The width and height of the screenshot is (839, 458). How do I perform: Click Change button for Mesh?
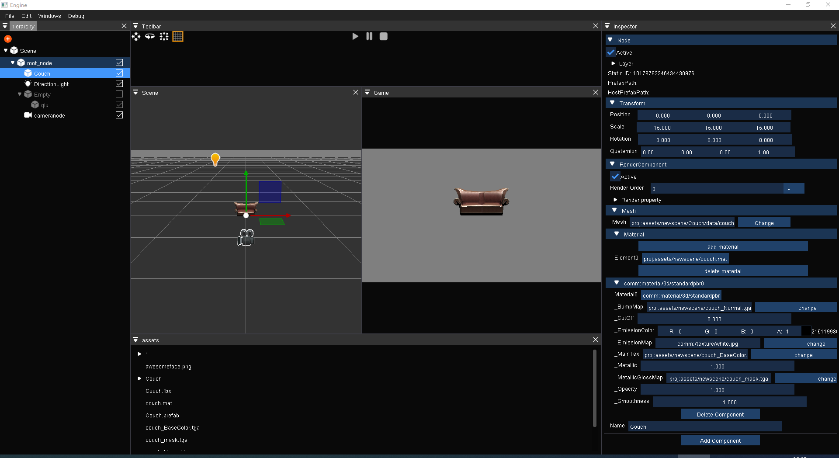point(764,223)
